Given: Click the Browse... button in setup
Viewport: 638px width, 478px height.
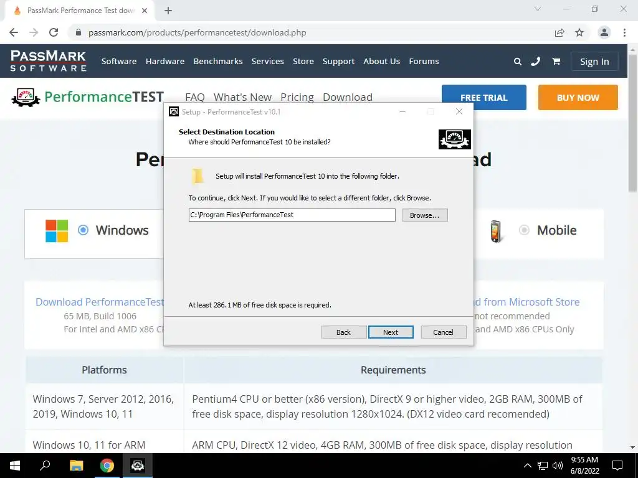Looking at the screenshot, I should [x=425, y=215].
